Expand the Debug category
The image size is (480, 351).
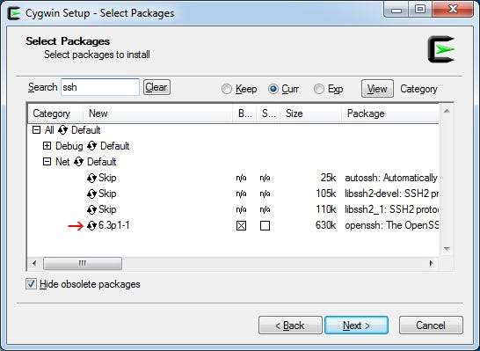(x=47, y=146)
